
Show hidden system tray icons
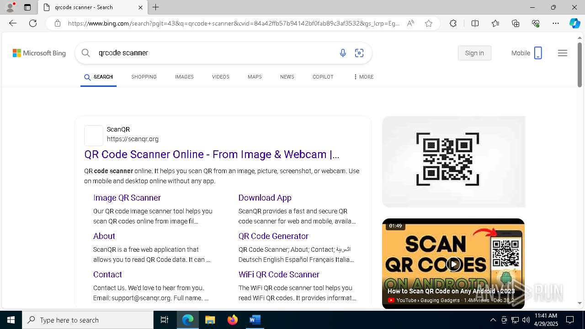tap(493, 320)
